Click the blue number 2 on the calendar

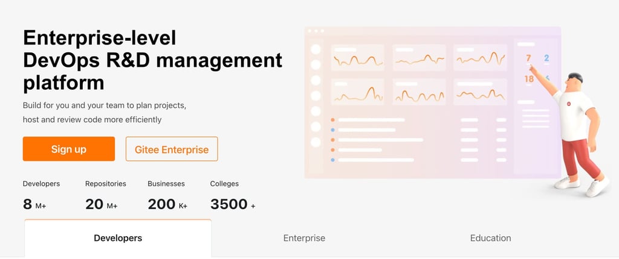coord(546,58)
